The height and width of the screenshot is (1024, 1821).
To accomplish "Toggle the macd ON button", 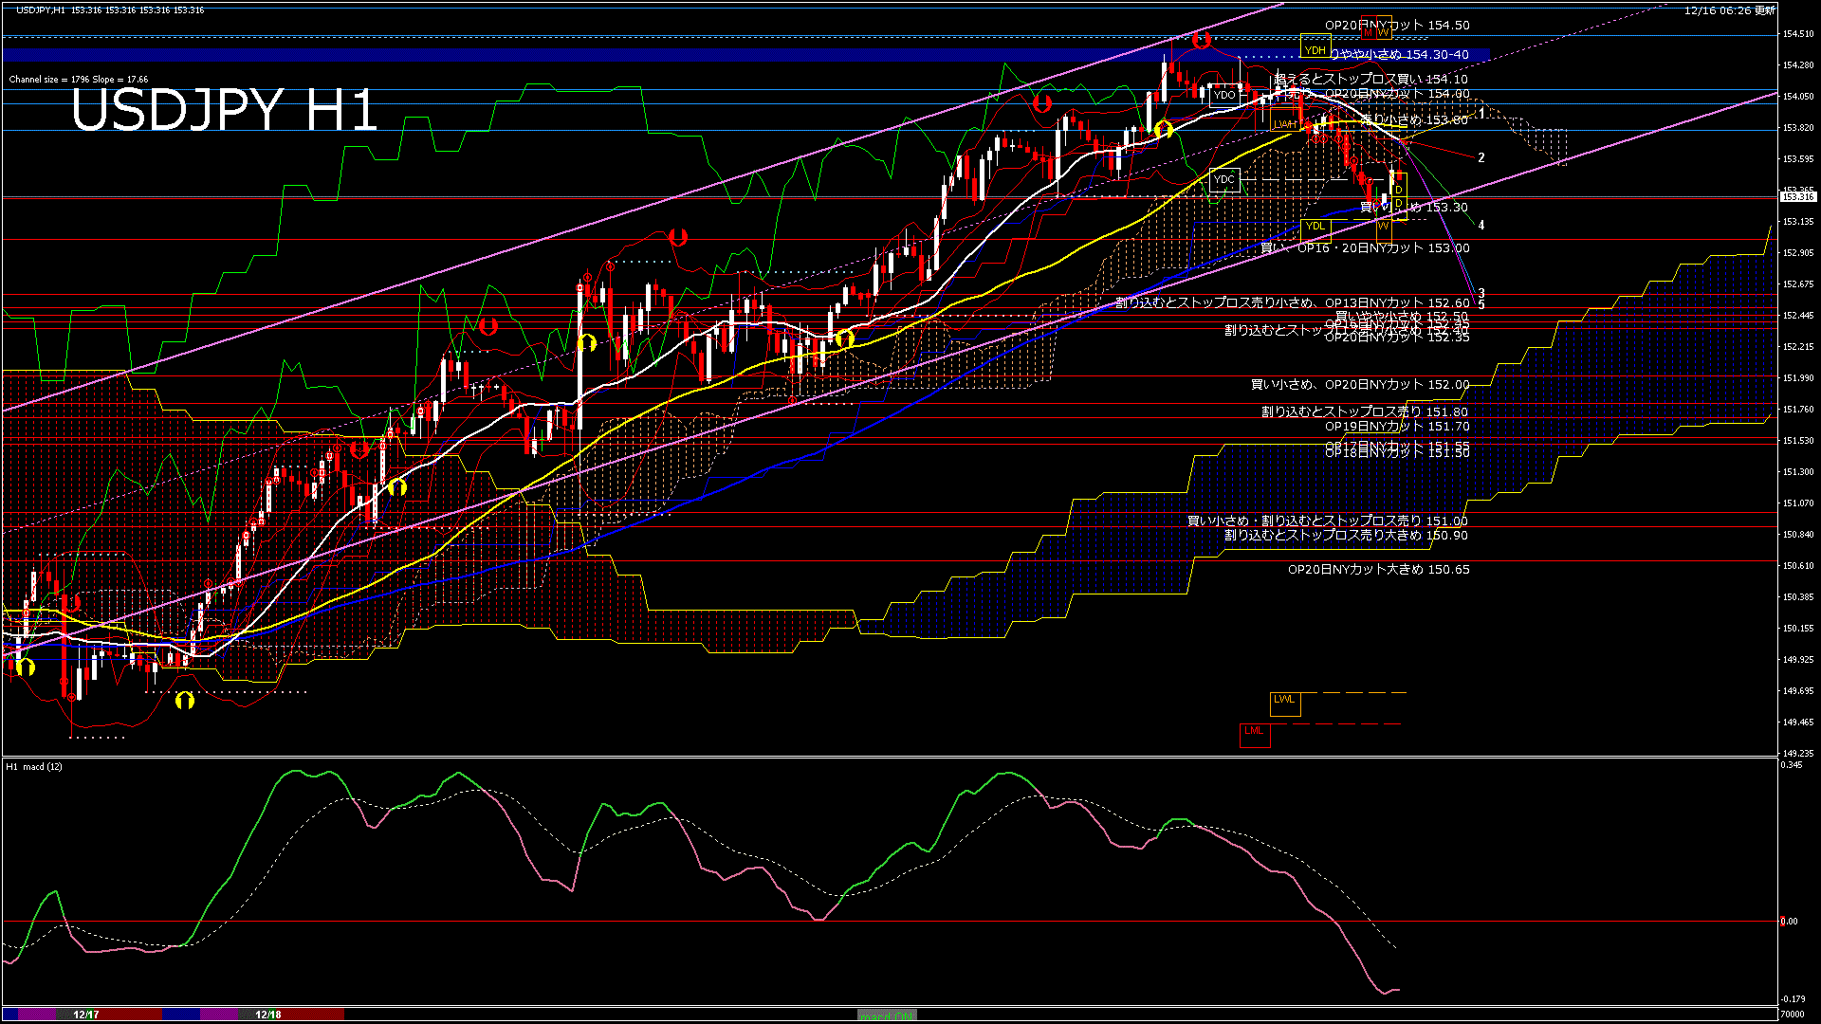I will click(x=887, y=1015).
